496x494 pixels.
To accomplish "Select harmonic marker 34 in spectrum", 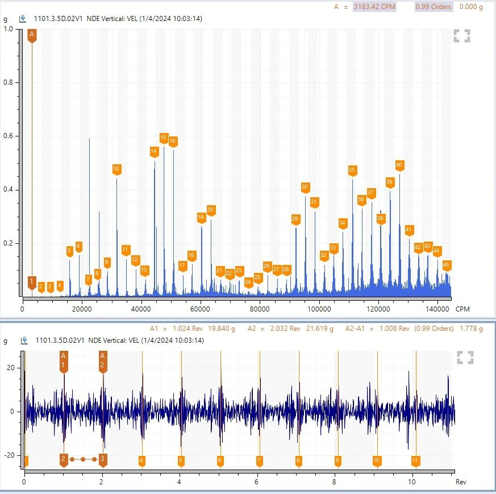I will click(343, 223).
